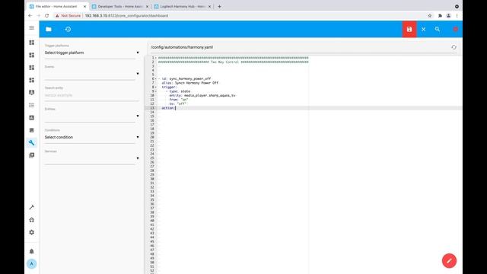Close the open file with the X icon
This screenshot has height=274, width=487.
[x=423, y=29]
